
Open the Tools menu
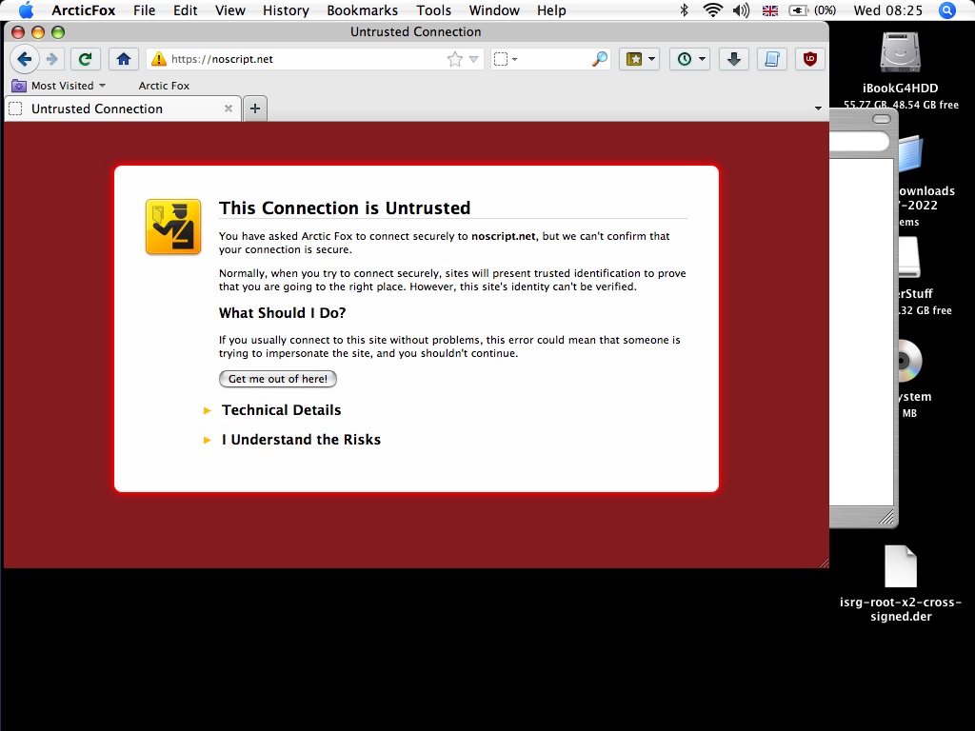pyautogui.click(x=433, y=10)
